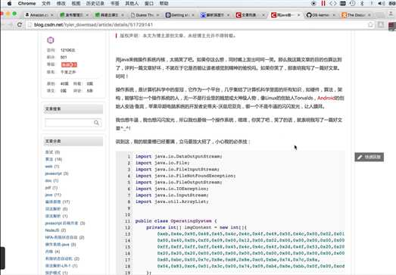This screenshot has width=396, height=275.
Task: Click the red Android link in article
Action: tap(326, 98)
